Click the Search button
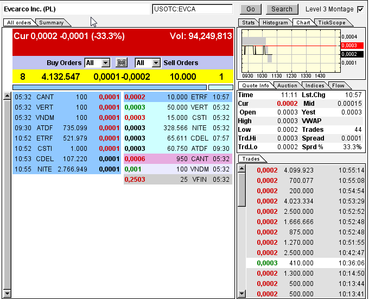 tap(282, 9)
